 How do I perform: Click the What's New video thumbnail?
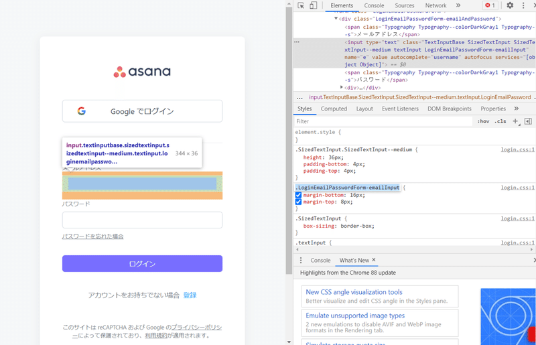click(x=508, y=317)
